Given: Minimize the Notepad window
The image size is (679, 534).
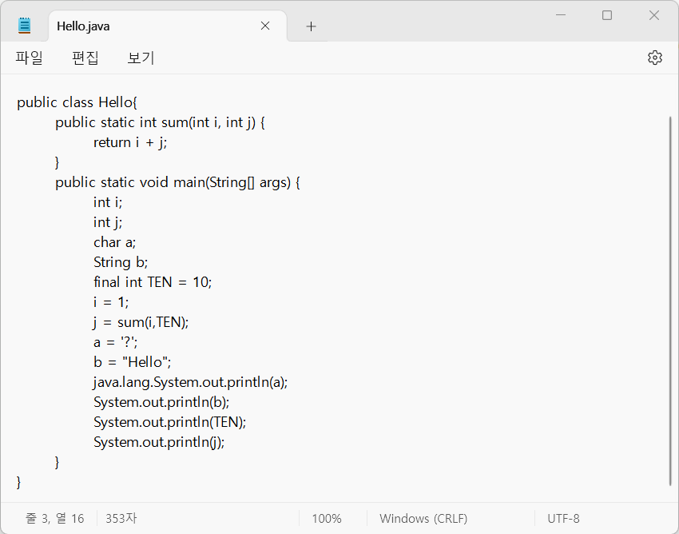Looking at the screenshot, I should tap(561, 15).
